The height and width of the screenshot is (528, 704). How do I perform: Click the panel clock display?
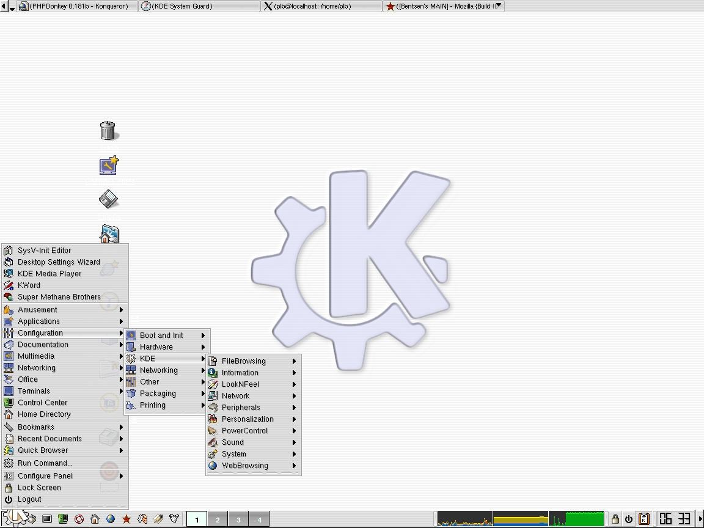[x=675, y=519]
